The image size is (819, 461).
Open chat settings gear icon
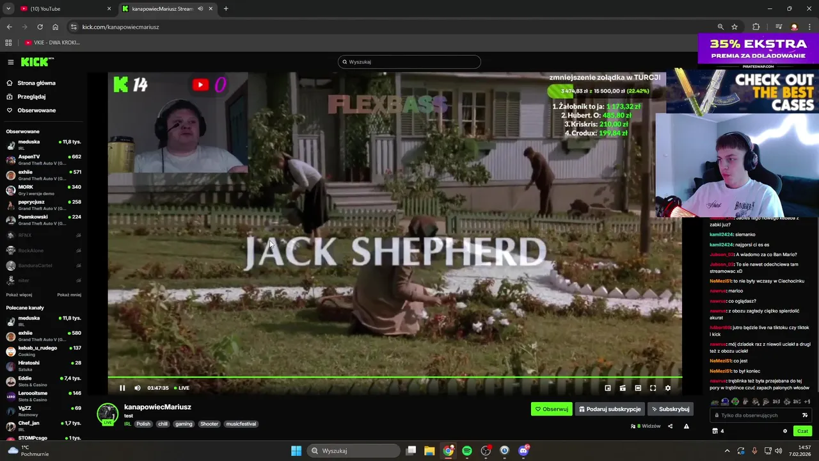pyautogui.click(x=785, y=431)
